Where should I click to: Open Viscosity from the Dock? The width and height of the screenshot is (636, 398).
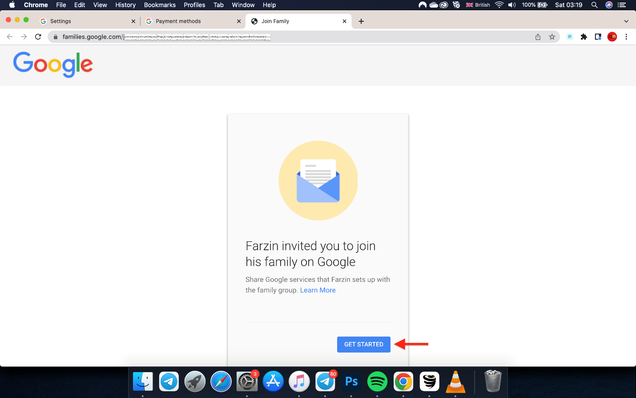point(429,382)
